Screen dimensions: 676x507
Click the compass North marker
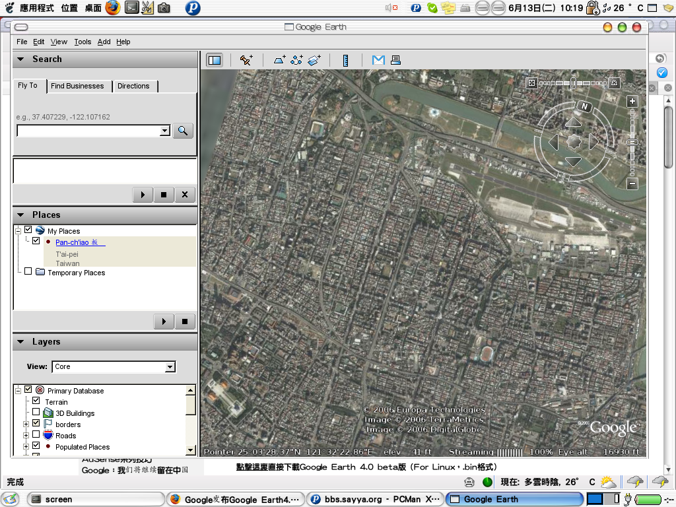pos(585,106)
